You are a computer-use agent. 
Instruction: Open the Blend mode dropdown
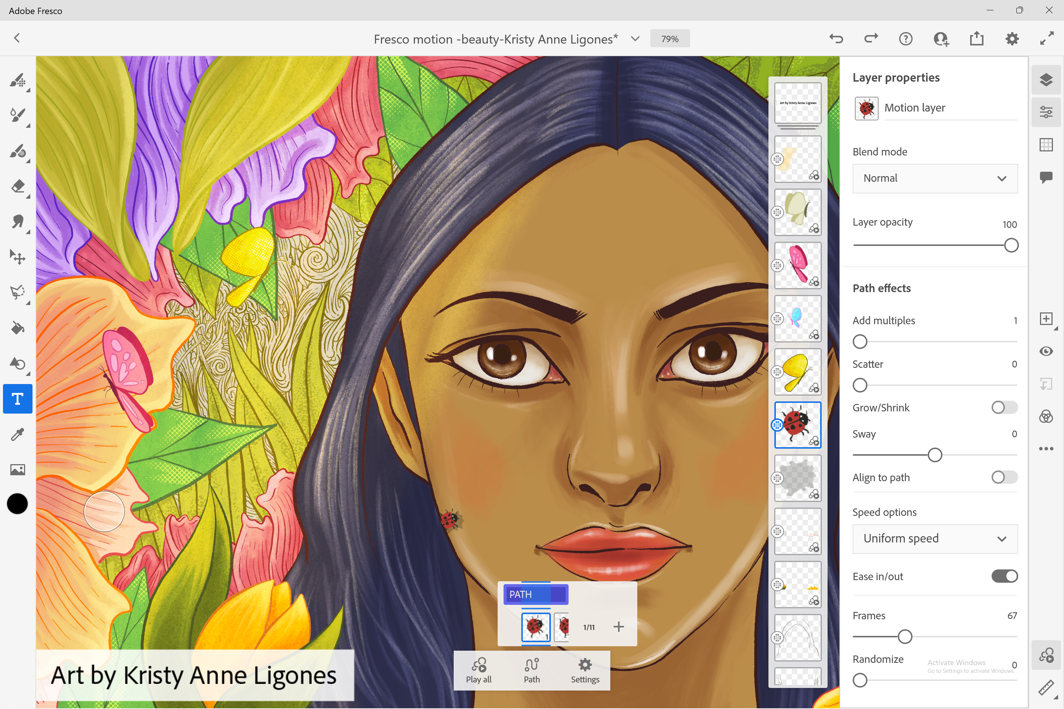pyautogui.click(x=935, y=178)
